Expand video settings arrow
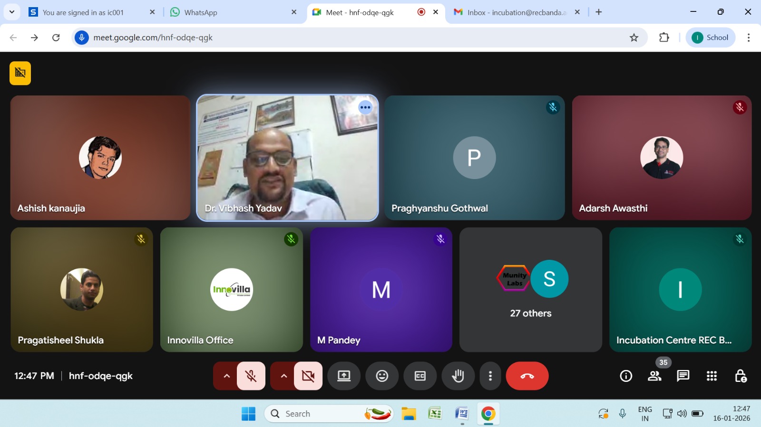This screenshot has width=761, height=427. (284, 376)
